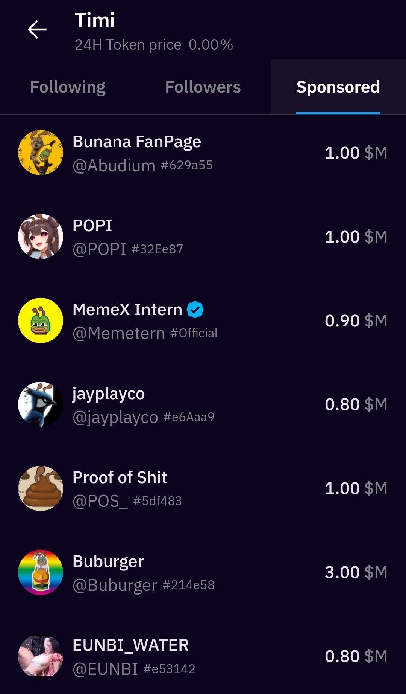This screenshot has width=406, height=694.
Task: Switch to the Followers tab
Action: tap(203, 87)
